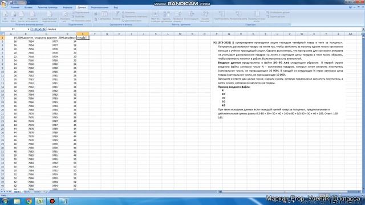
Task: Open the Outline group dialog launcher
Action: [289, 24]
